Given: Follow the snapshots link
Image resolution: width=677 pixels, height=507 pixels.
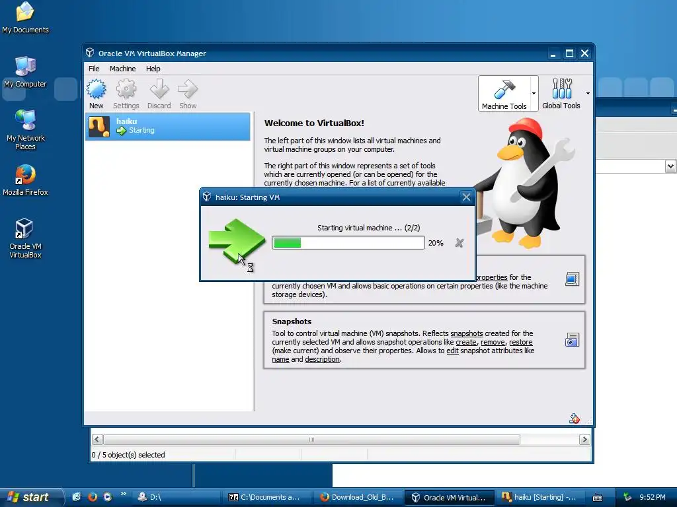Looking at the screenshot, I should pyautogui.click(x=466, y=333).
